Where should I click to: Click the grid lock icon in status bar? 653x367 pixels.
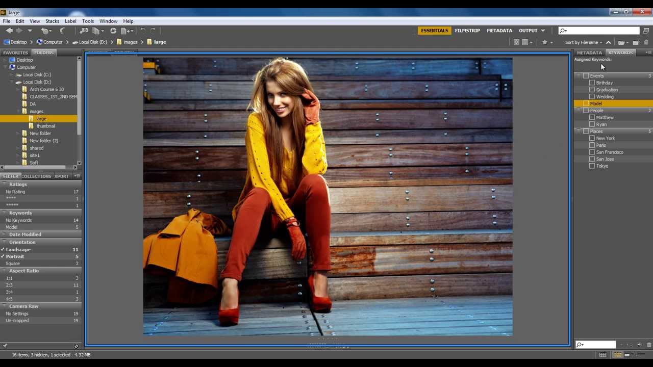[603, 355]
